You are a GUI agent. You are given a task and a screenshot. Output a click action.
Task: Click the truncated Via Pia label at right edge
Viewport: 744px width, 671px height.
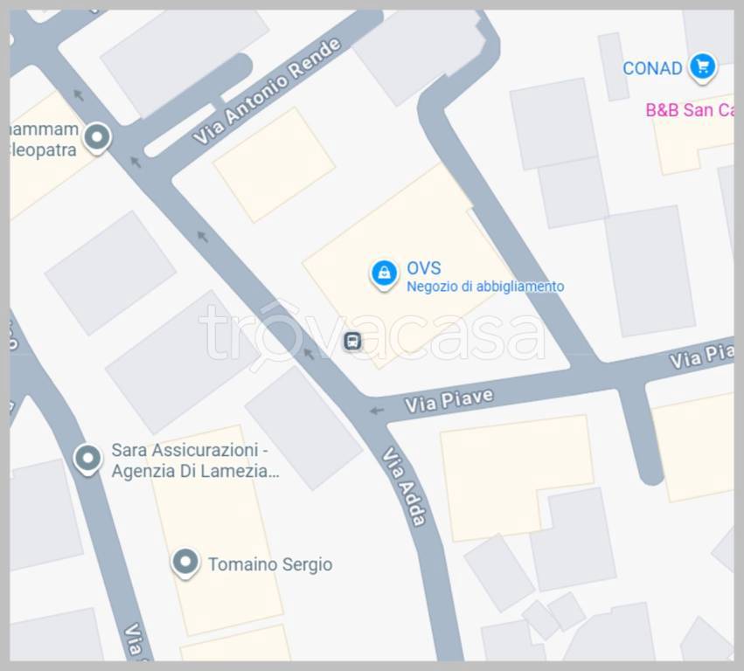click(x=701, y=356)
